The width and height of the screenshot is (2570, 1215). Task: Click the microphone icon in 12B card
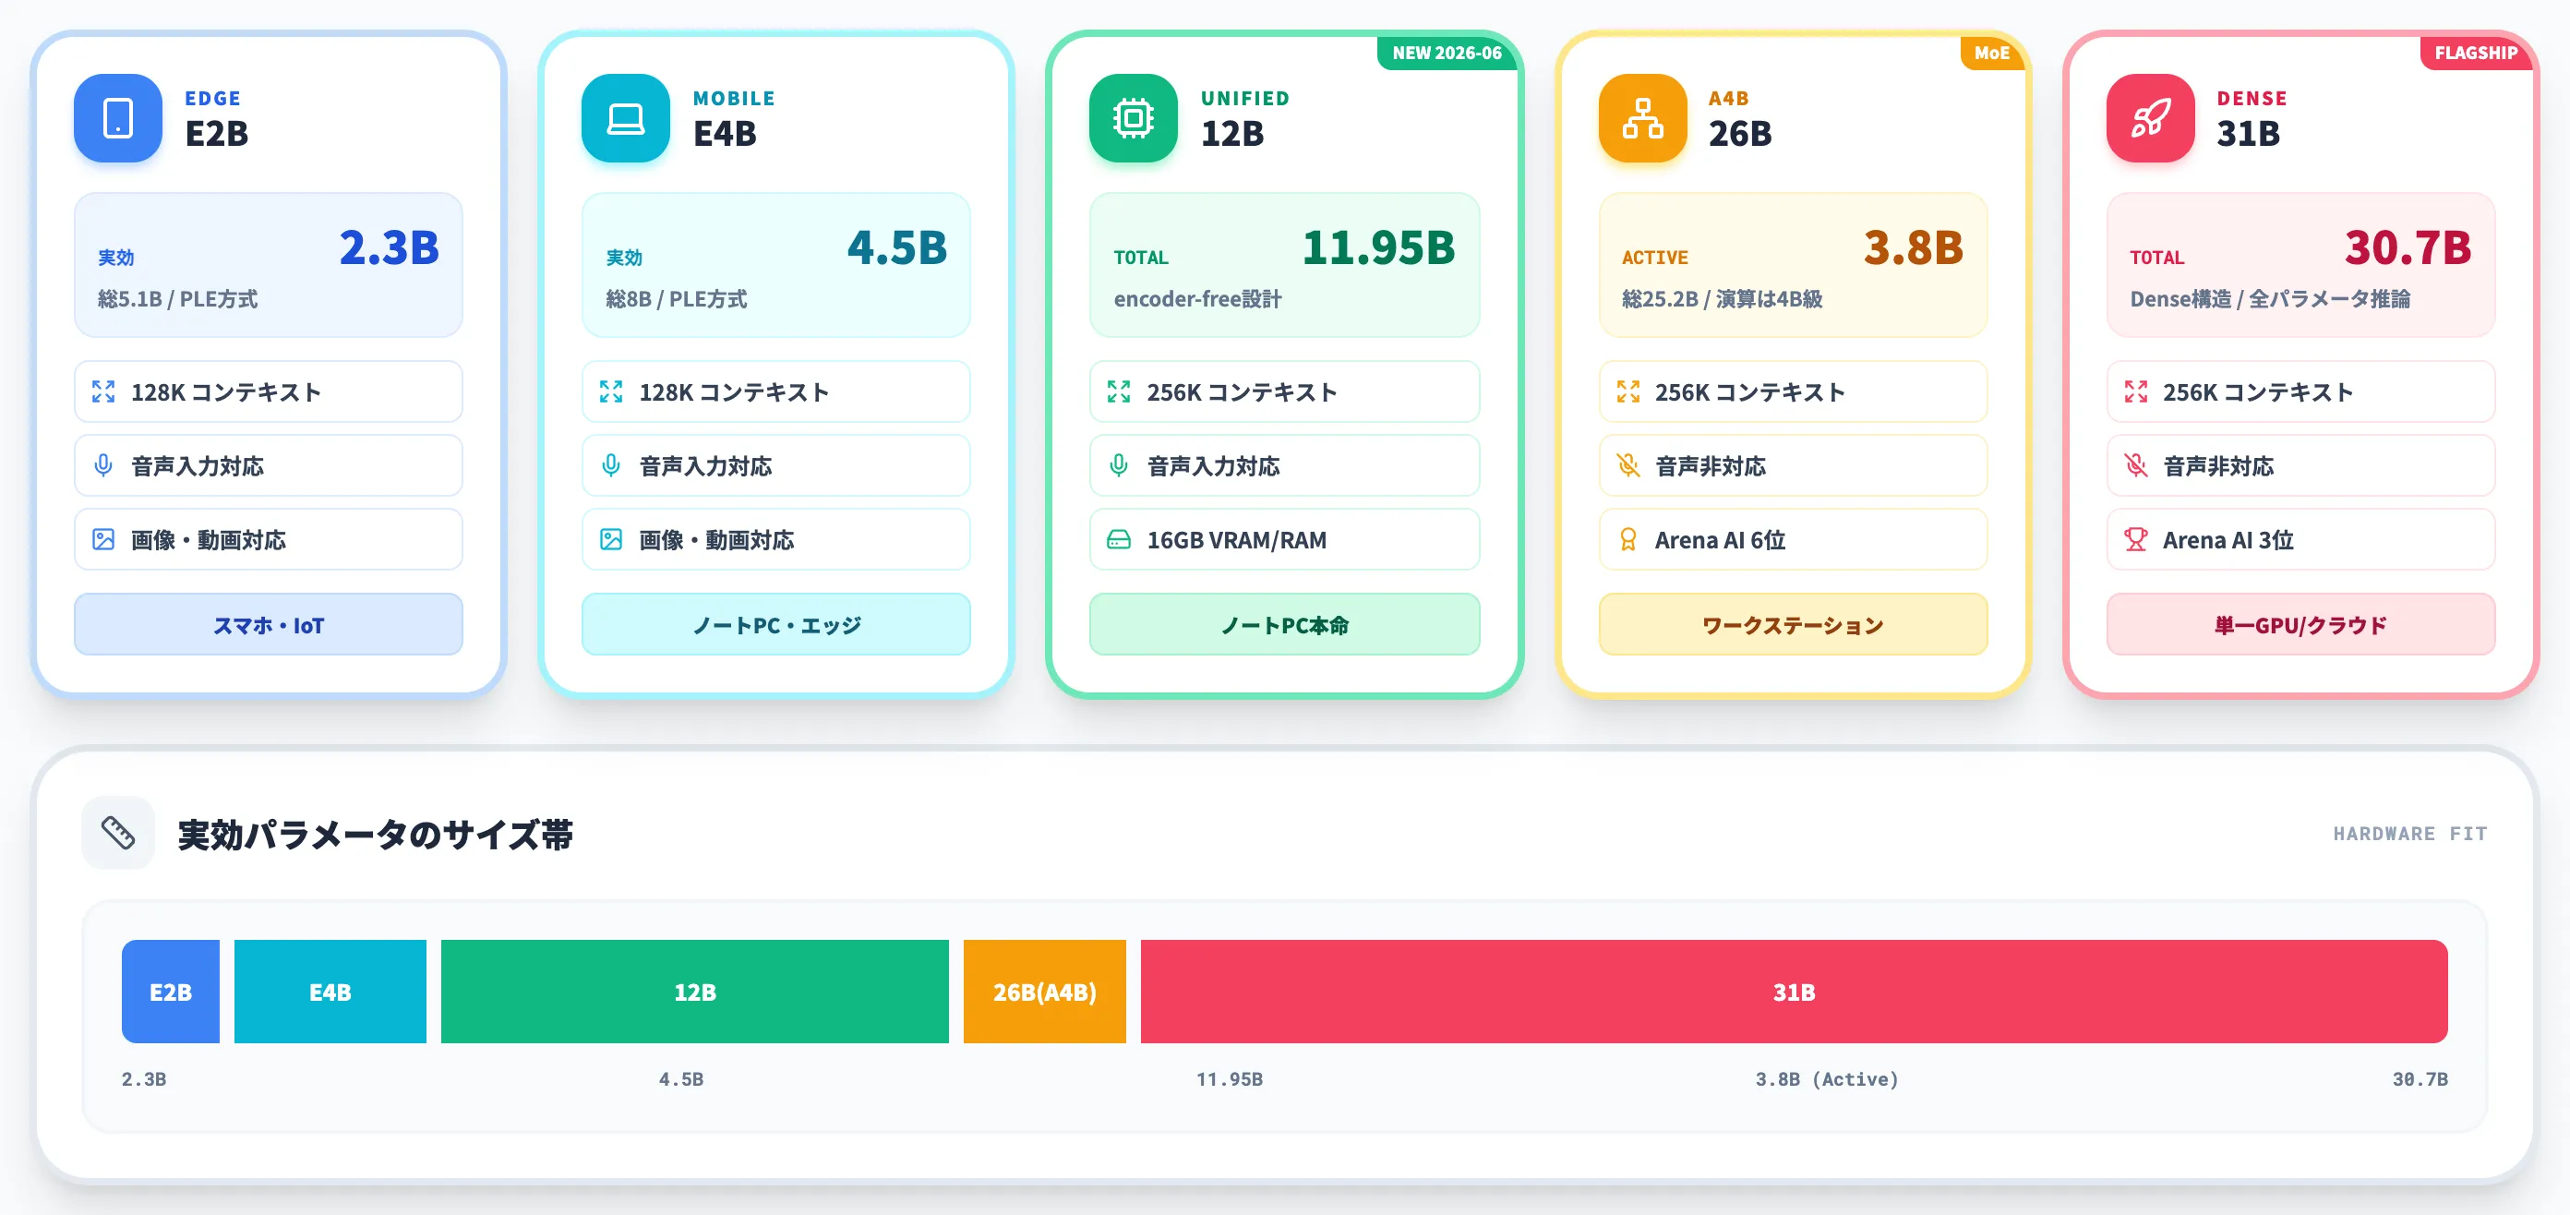1120,466
